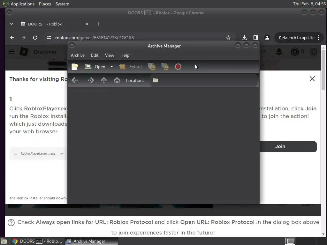Click the Add folder to archive icon
This screenshot has height=245, width=327.
point(165,67)
